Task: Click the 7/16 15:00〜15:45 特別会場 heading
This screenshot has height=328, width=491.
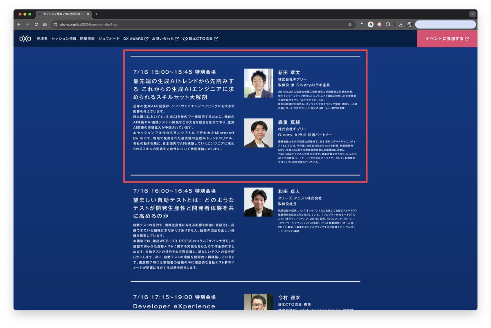Action: coord(174,72)
